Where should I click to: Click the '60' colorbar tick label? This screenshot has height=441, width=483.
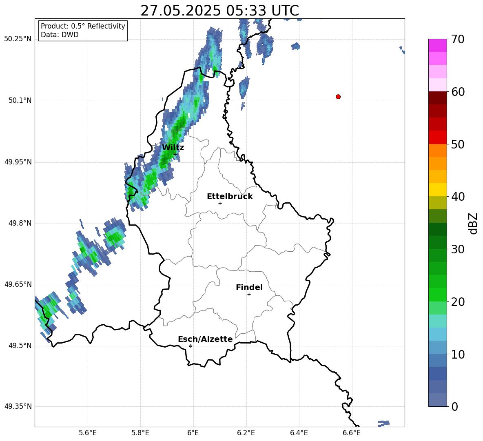(458, 92)
